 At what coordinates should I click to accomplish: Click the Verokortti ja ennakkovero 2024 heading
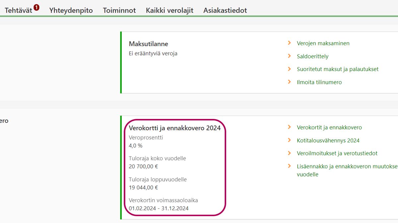pos(174,128)
